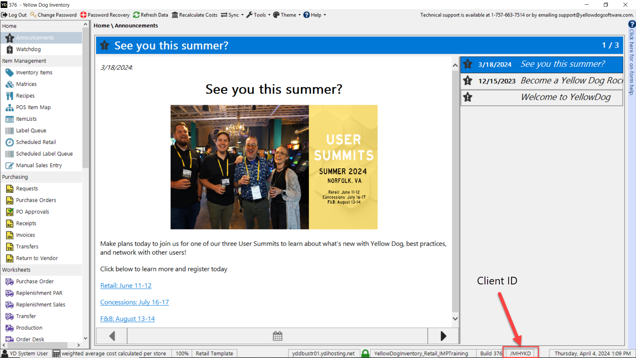The width and height of the screenshot is (636, 358).
Task: Open the Recipes fork icon
Action: point(10,96)
